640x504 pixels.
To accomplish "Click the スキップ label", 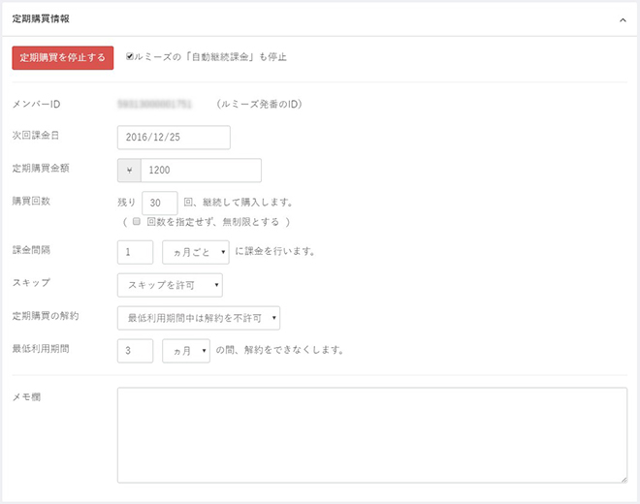I will click(31, 282).
